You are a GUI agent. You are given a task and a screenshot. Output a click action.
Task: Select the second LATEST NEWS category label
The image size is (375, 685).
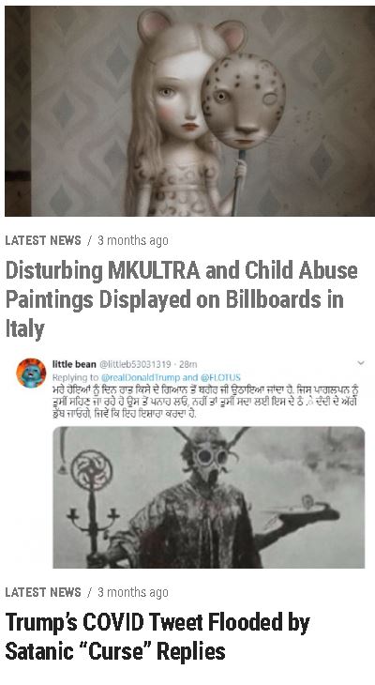click(x=43, y=592)
